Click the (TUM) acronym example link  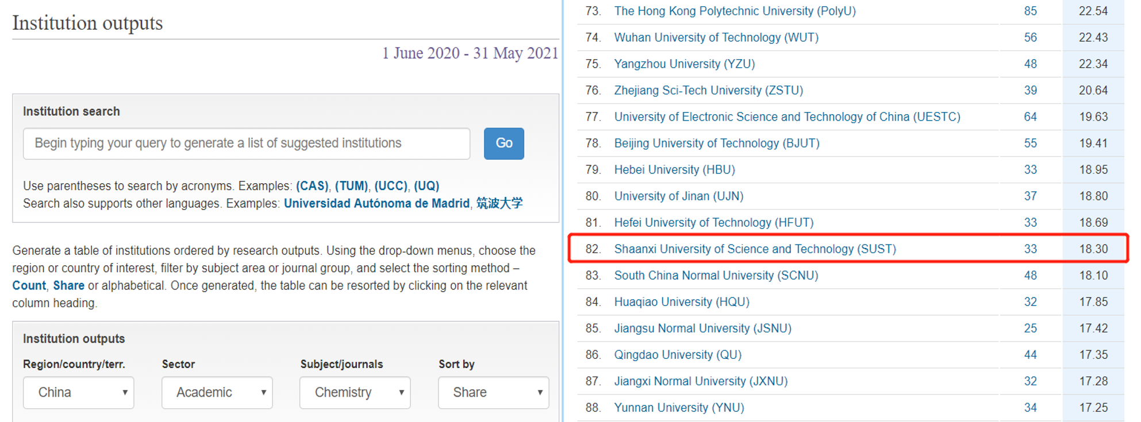tap(351, 186)
